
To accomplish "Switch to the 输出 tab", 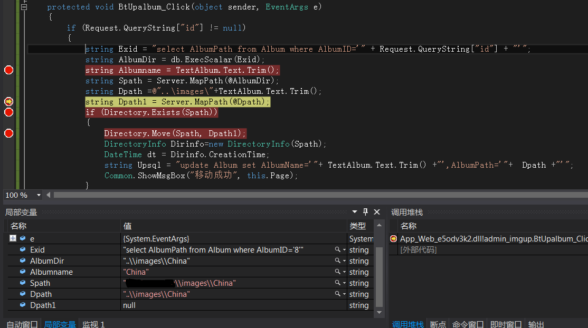I will [x=536, y=324].
